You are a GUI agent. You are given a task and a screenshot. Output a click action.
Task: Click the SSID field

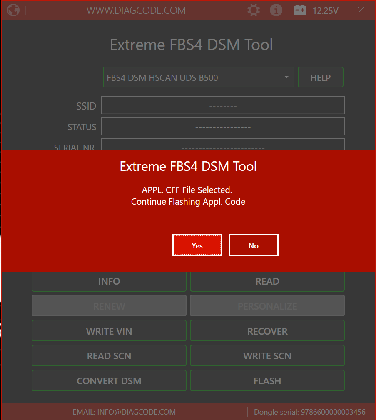pyautogui.click(x=223, y=105)
